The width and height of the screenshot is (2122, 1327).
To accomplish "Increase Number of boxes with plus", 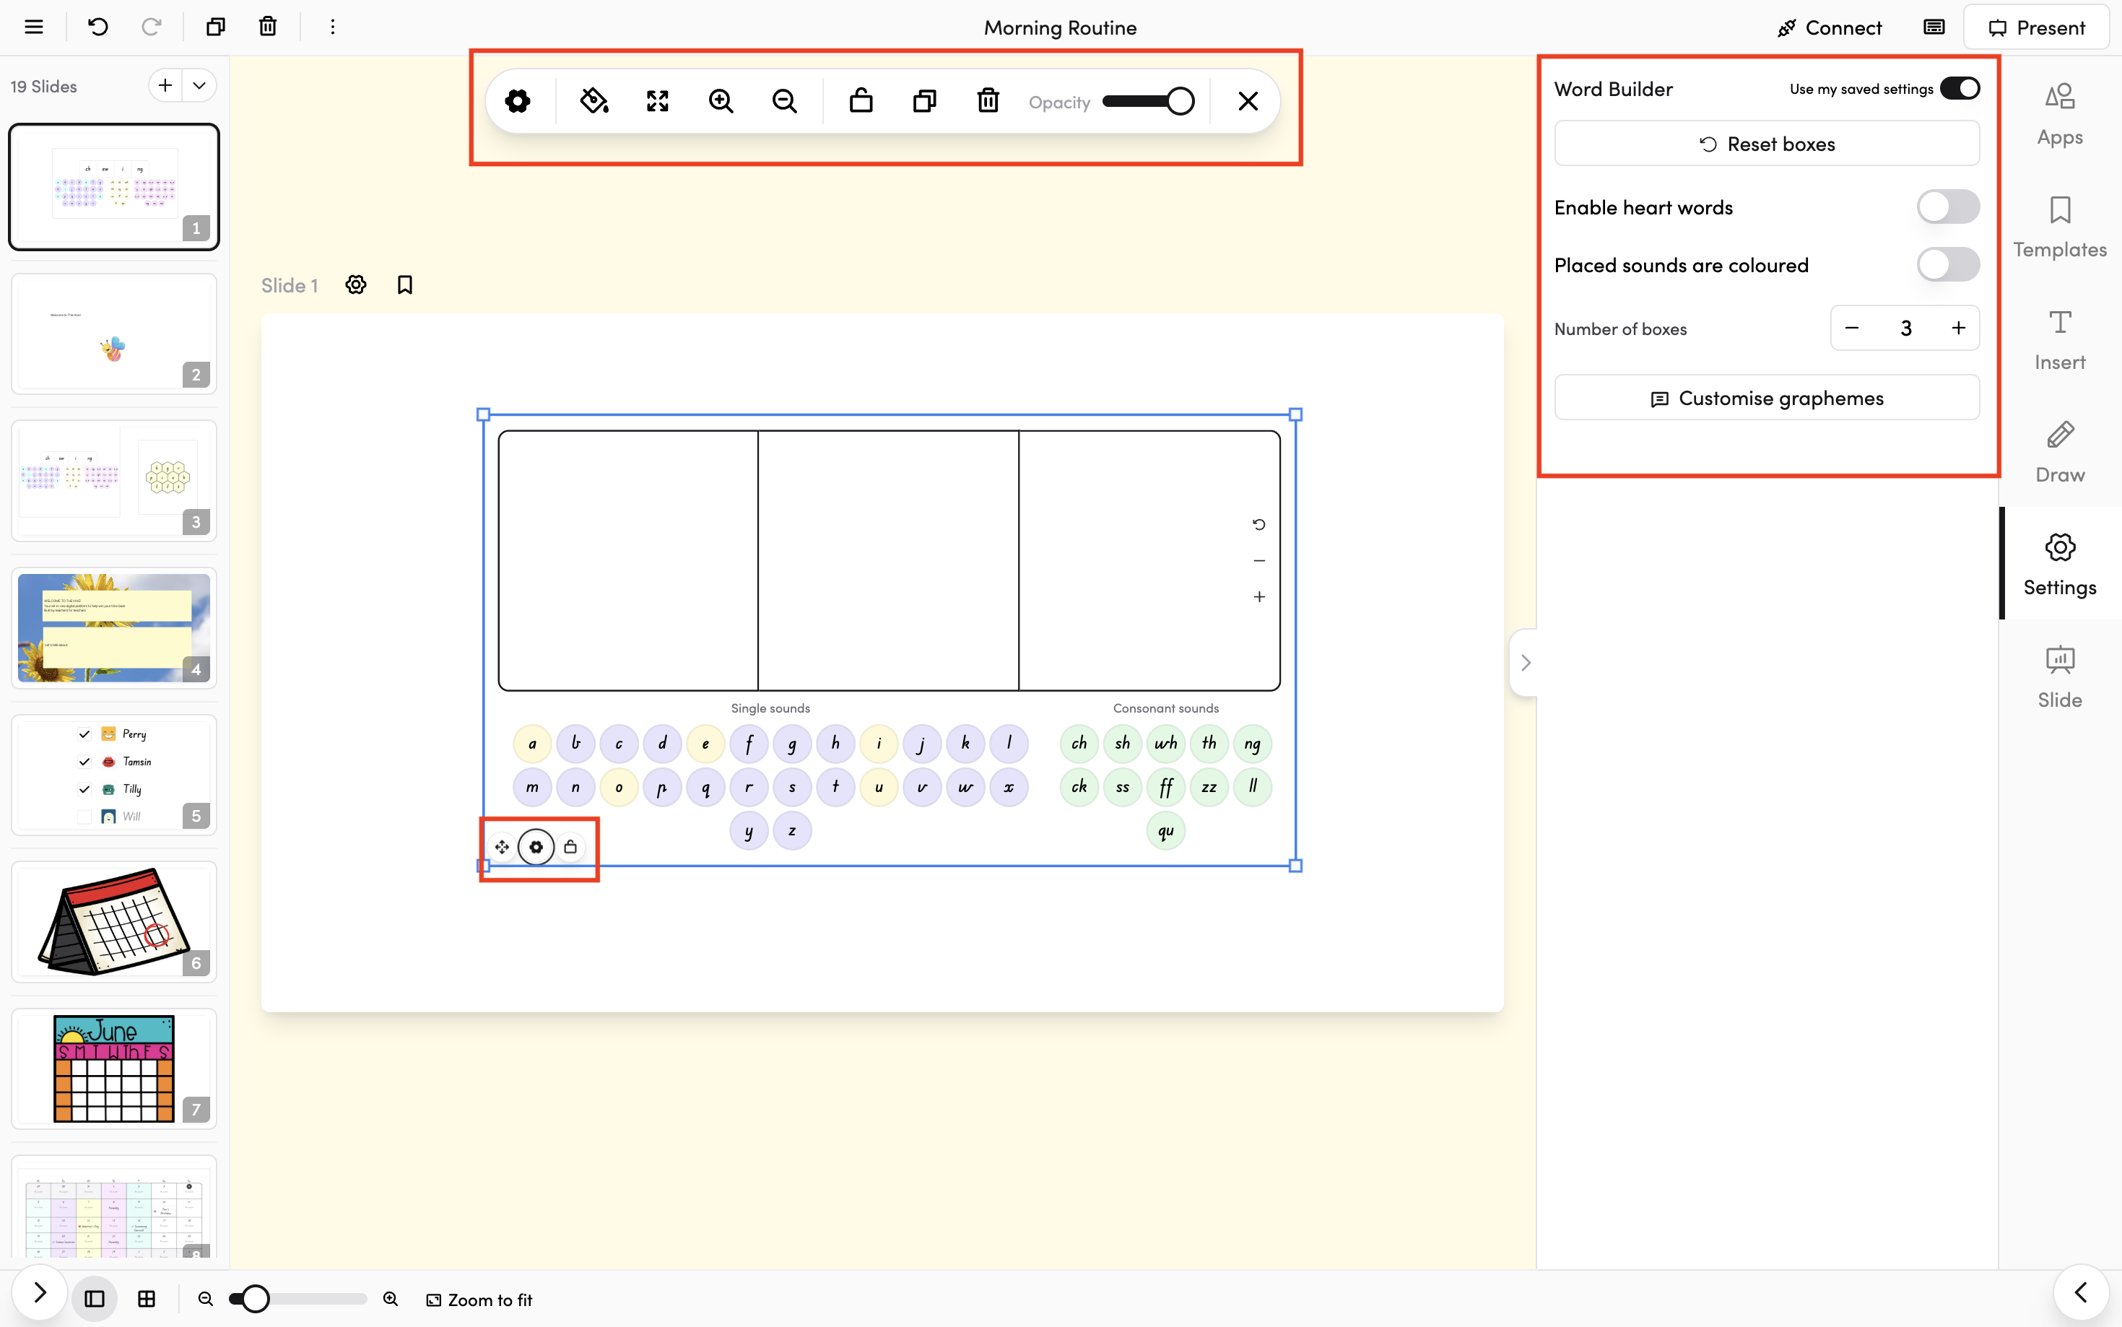I will coord(1958,329).
